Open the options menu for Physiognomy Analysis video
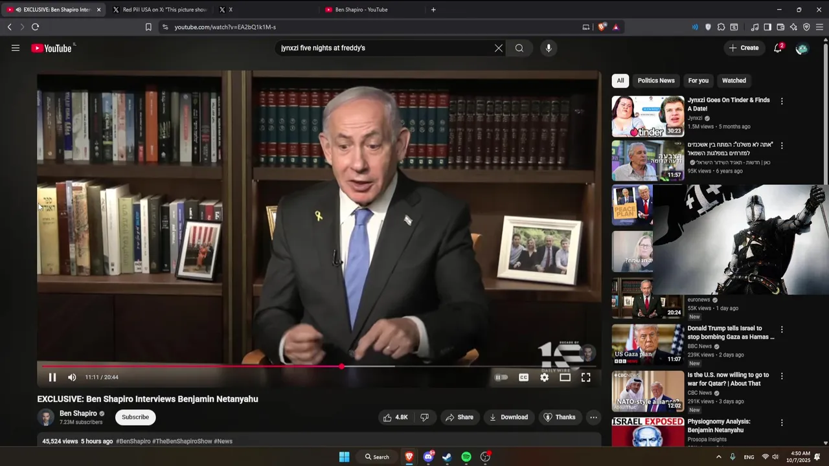The image size is (829, 466). pyautogui.click(x=782, y=423)
